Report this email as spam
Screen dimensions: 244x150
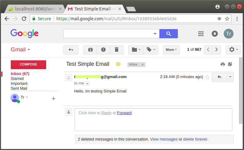point(103,50)
